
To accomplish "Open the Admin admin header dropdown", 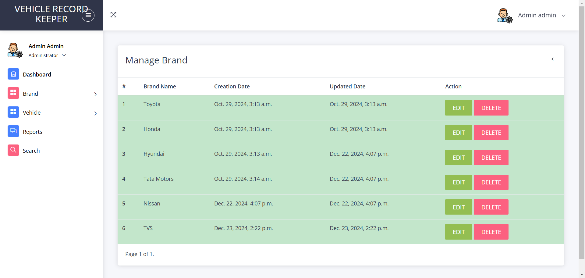I will 542,15.
